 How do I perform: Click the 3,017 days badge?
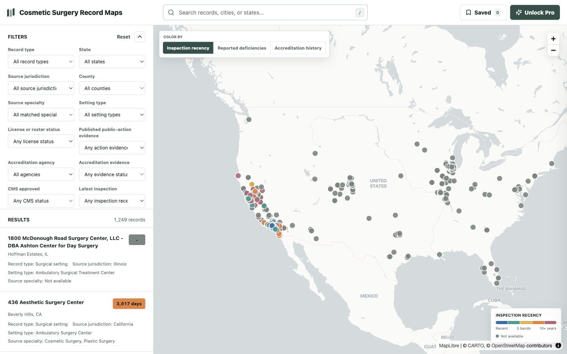click(129, 304)
